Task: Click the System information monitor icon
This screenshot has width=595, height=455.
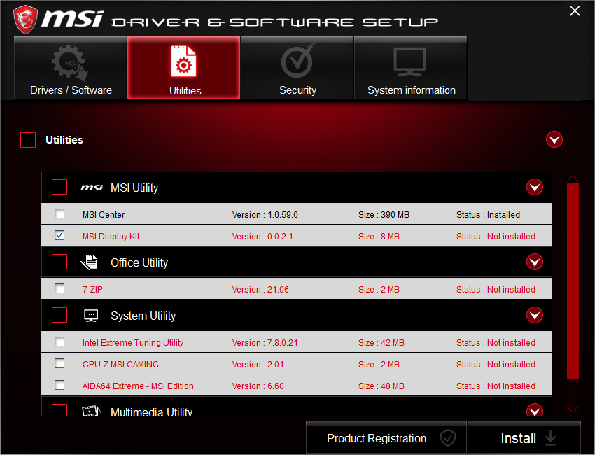Action: 410,62
